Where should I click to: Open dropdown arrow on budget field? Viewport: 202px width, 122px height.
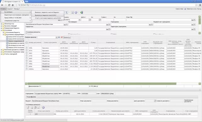pyautogui.click(x=67, y=25)
